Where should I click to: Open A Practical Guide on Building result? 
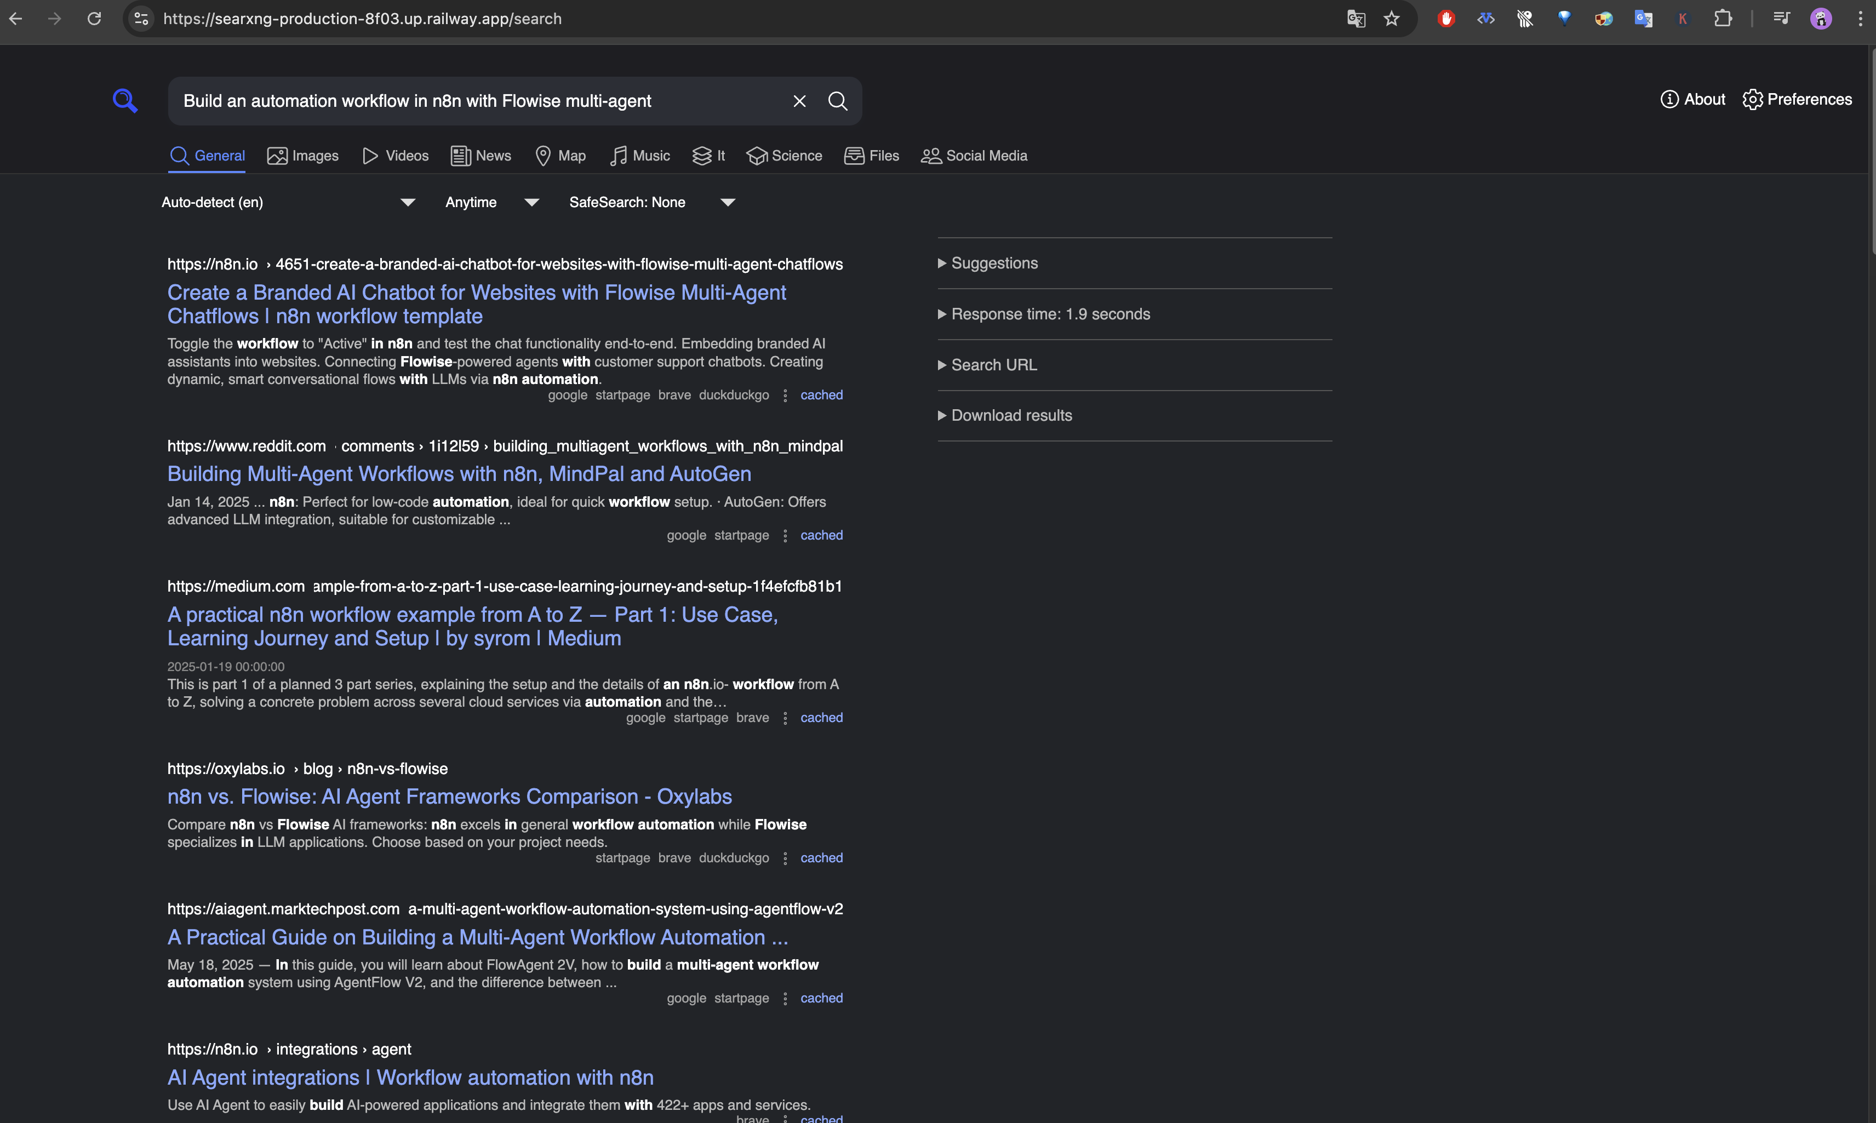point(478,937)
